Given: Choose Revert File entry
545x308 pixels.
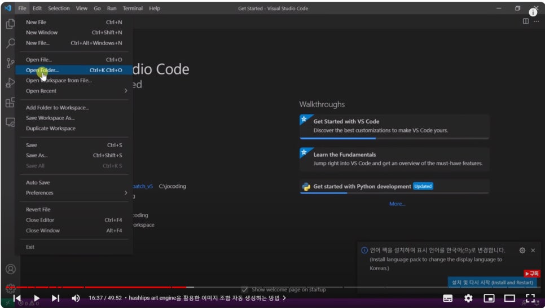Looking at the screenshot, I should [74, 210].
